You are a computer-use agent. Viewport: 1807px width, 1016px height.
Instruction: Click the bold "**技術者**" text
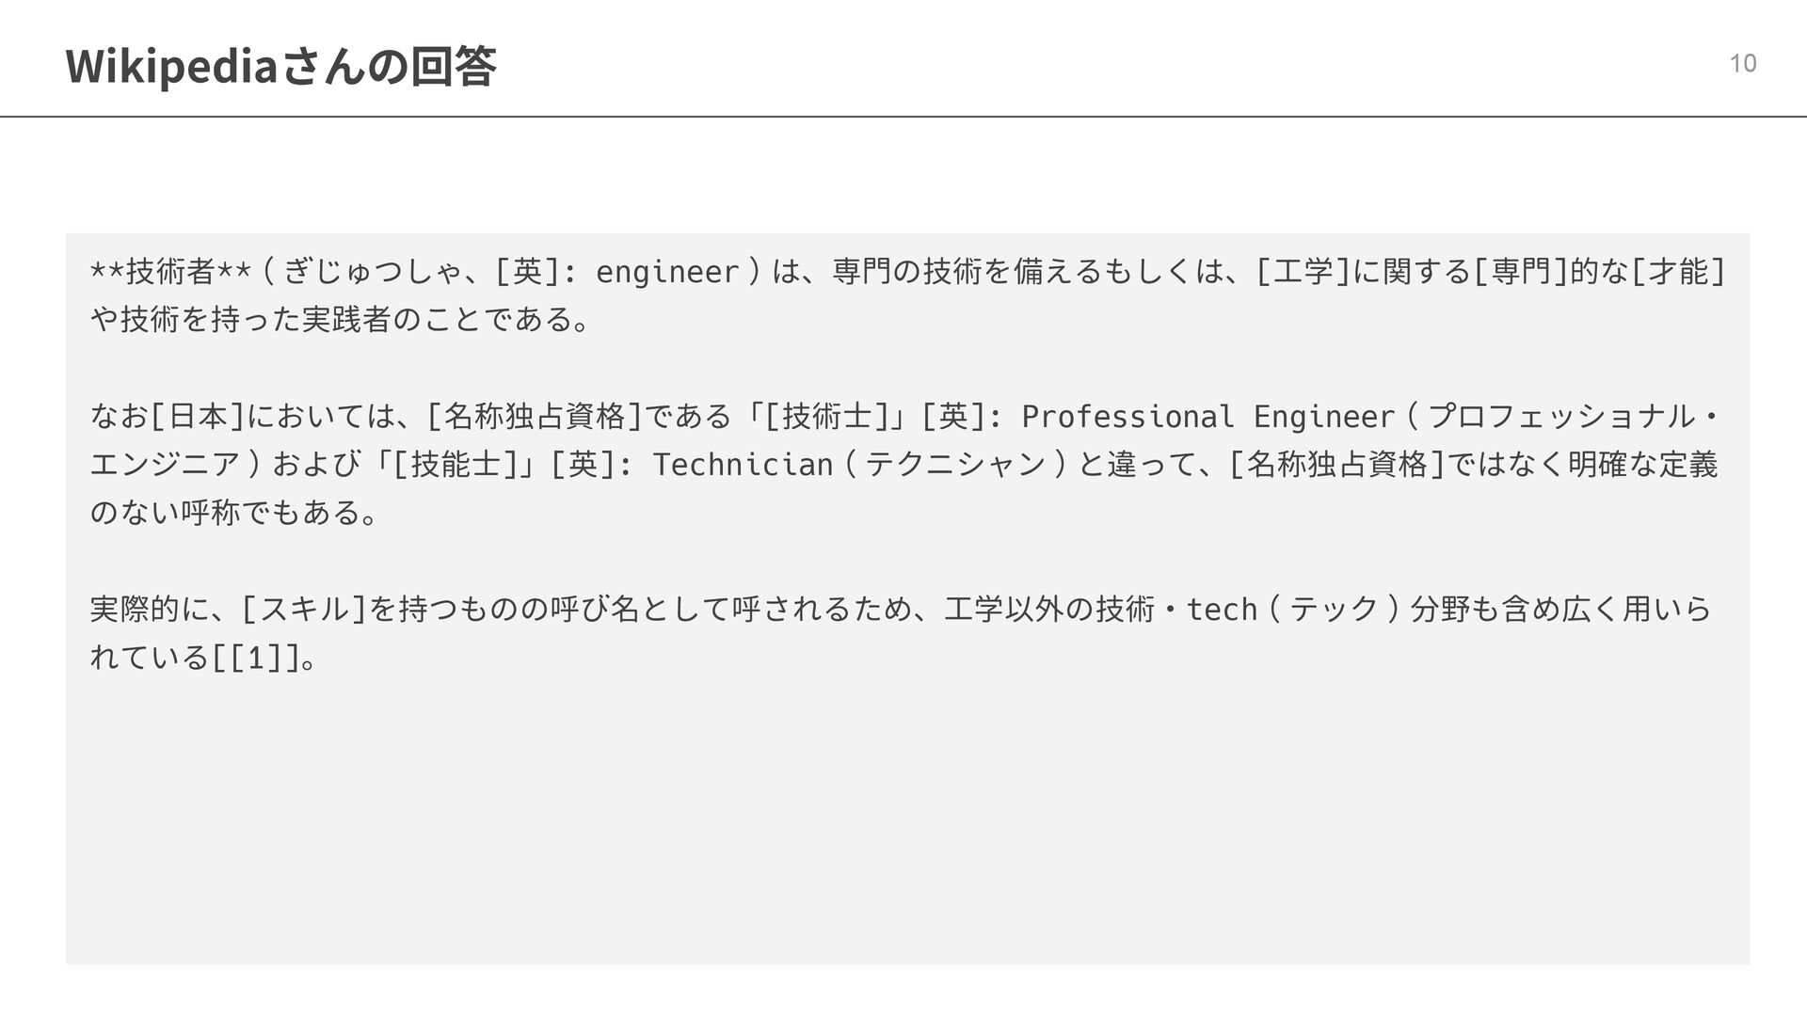pyautogui.click(x=170, y=272)
